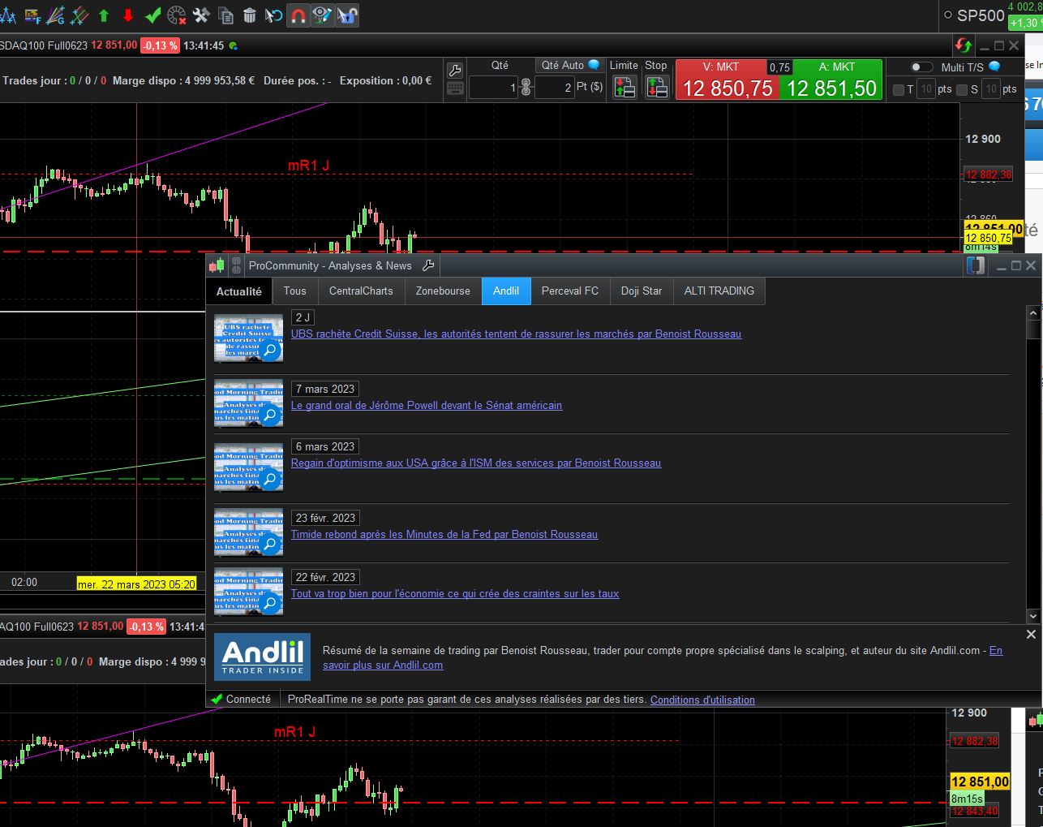Select the parallel channel lines tool
This screenshot has height=827, width=1043.
(x=79, y=15)
